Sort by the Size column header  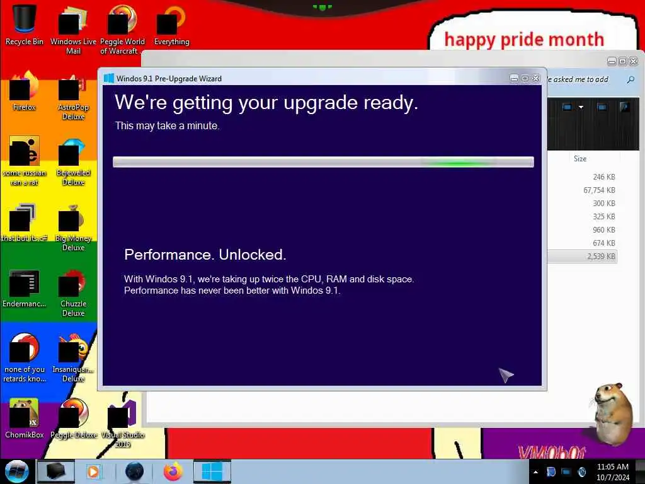click(580, 158)
